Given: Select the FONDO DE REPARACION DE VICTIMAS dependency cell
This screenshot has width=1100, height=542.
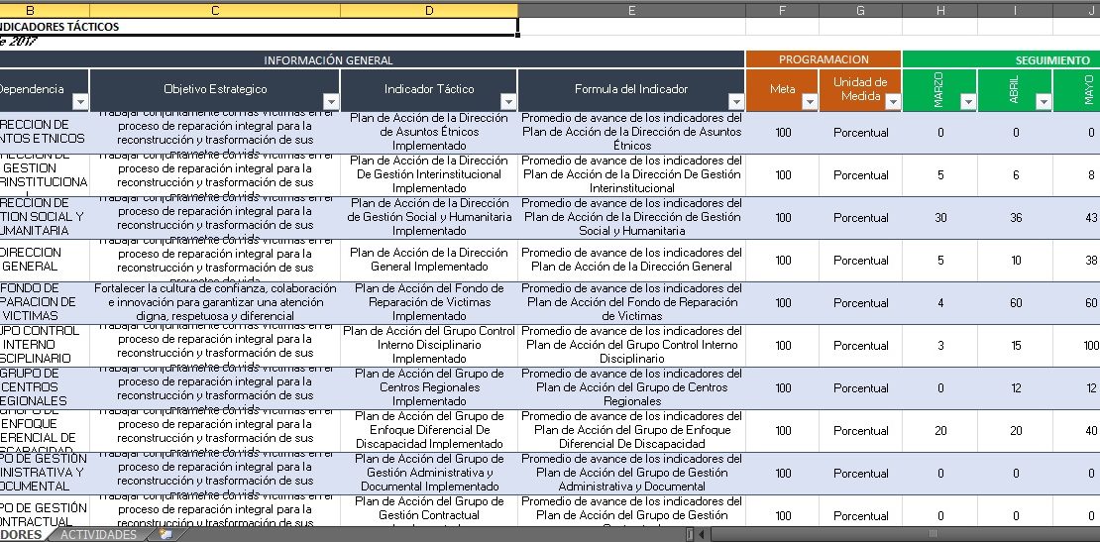Looking at the screenshot, I should tap(45, 303).
